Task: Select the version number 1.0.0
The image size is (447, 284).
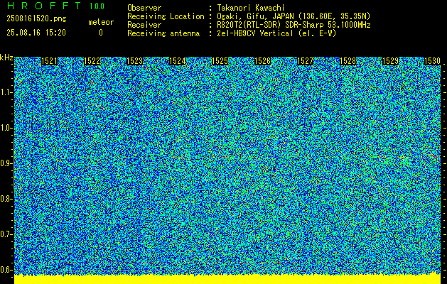Action: [97, 6]
